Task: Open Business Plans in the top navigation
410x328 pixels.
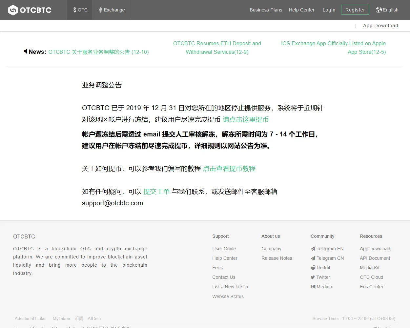Action: click(266, 10)
